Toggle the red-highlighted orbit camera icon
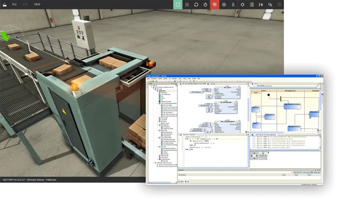 pyautogui.click(x=215, y=4)
